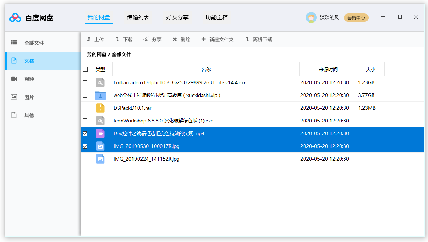Uncheck the IMG_20190530_100017R.jpg checkbox
428x242 pixels.
pos(85,146)
